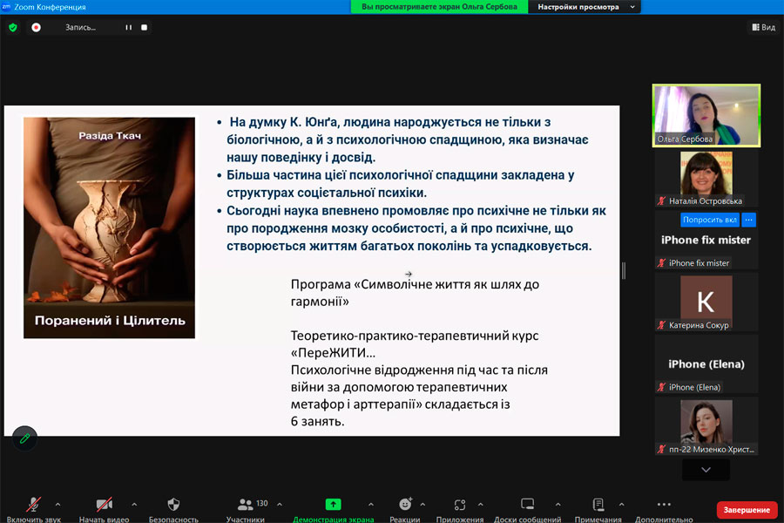
Task: Open Настройки просмотра dropdown
Action: [x=585, y=7]
